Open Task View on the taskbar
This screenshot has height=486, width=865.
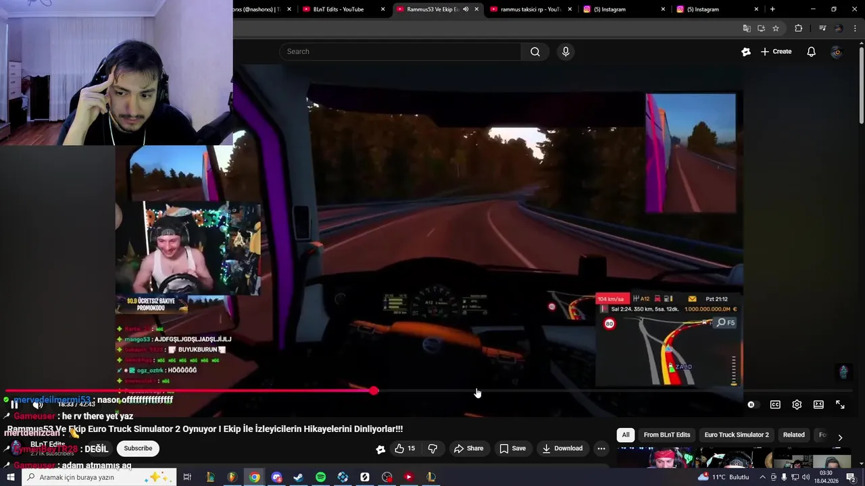coord(187,477)
